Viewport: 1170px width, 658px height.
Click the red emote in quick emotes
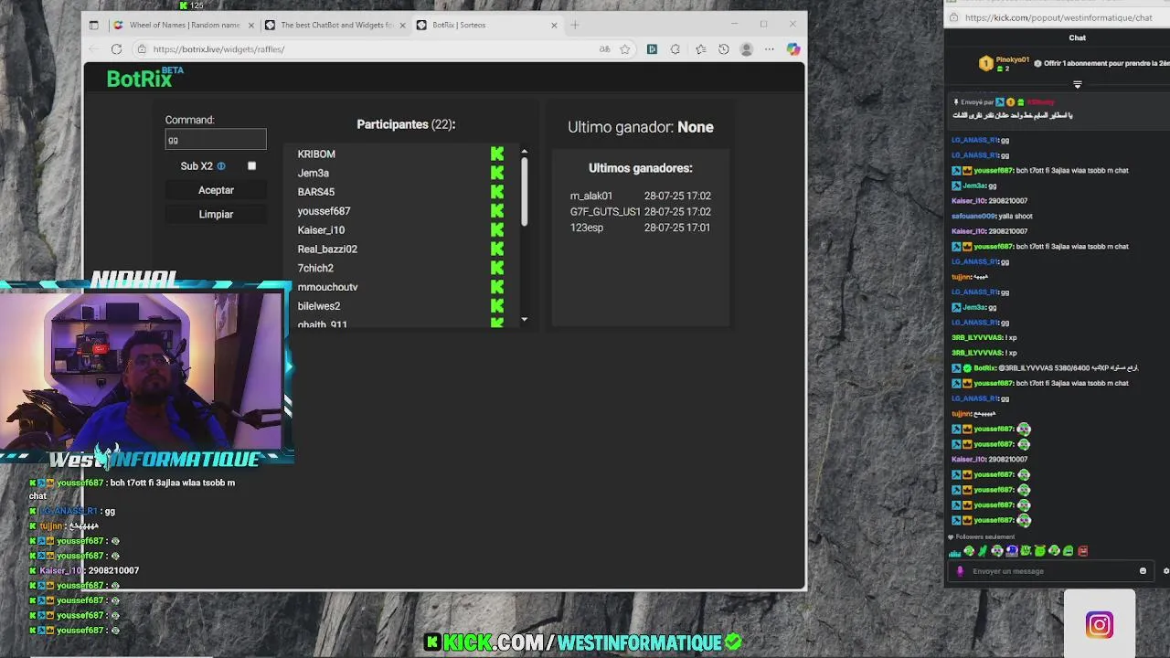1083,551
